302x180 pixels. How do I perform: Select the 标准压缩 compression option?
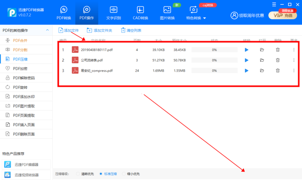(108, 174)
